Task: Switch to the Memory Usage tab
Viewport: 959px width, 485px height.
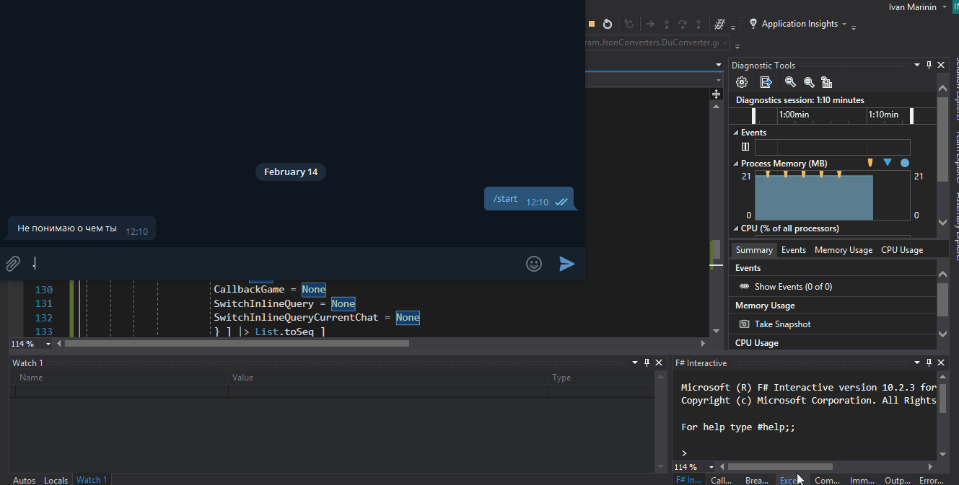Action: pyautogui.click(x=843, y=249)
